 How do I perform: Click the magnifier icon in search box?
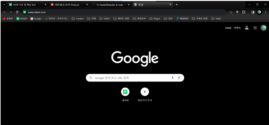91,78
